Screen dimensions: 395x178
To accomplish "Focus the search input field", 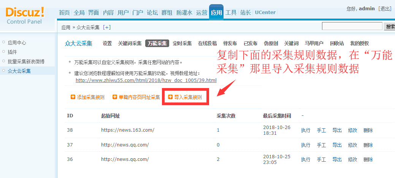I will [x=352, y=26].
